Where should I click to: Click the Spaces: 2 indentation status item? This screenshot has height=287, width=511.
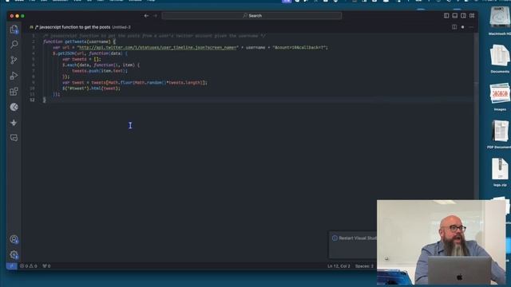[x=364, y=265]
